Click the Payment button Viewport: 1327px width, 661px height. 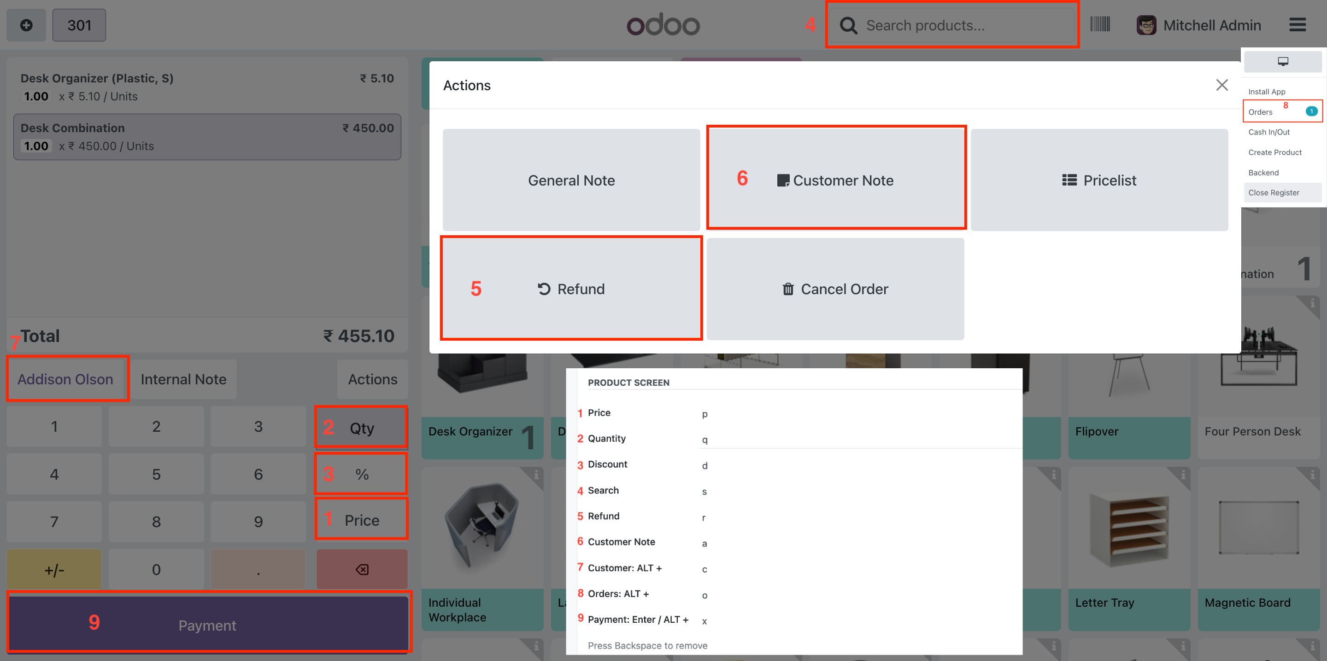click(208, 625)
